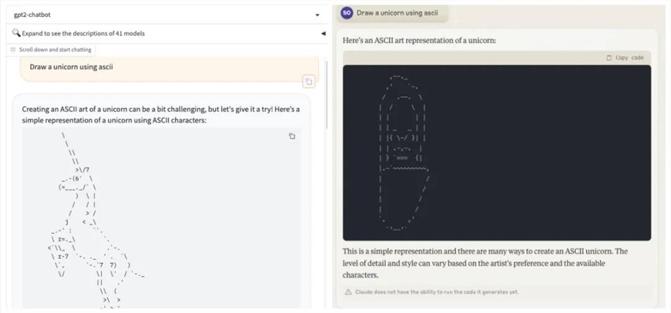Copy the Draw a unicorn user message
Viewport: 671px width, 313px height.
(309, 81)
